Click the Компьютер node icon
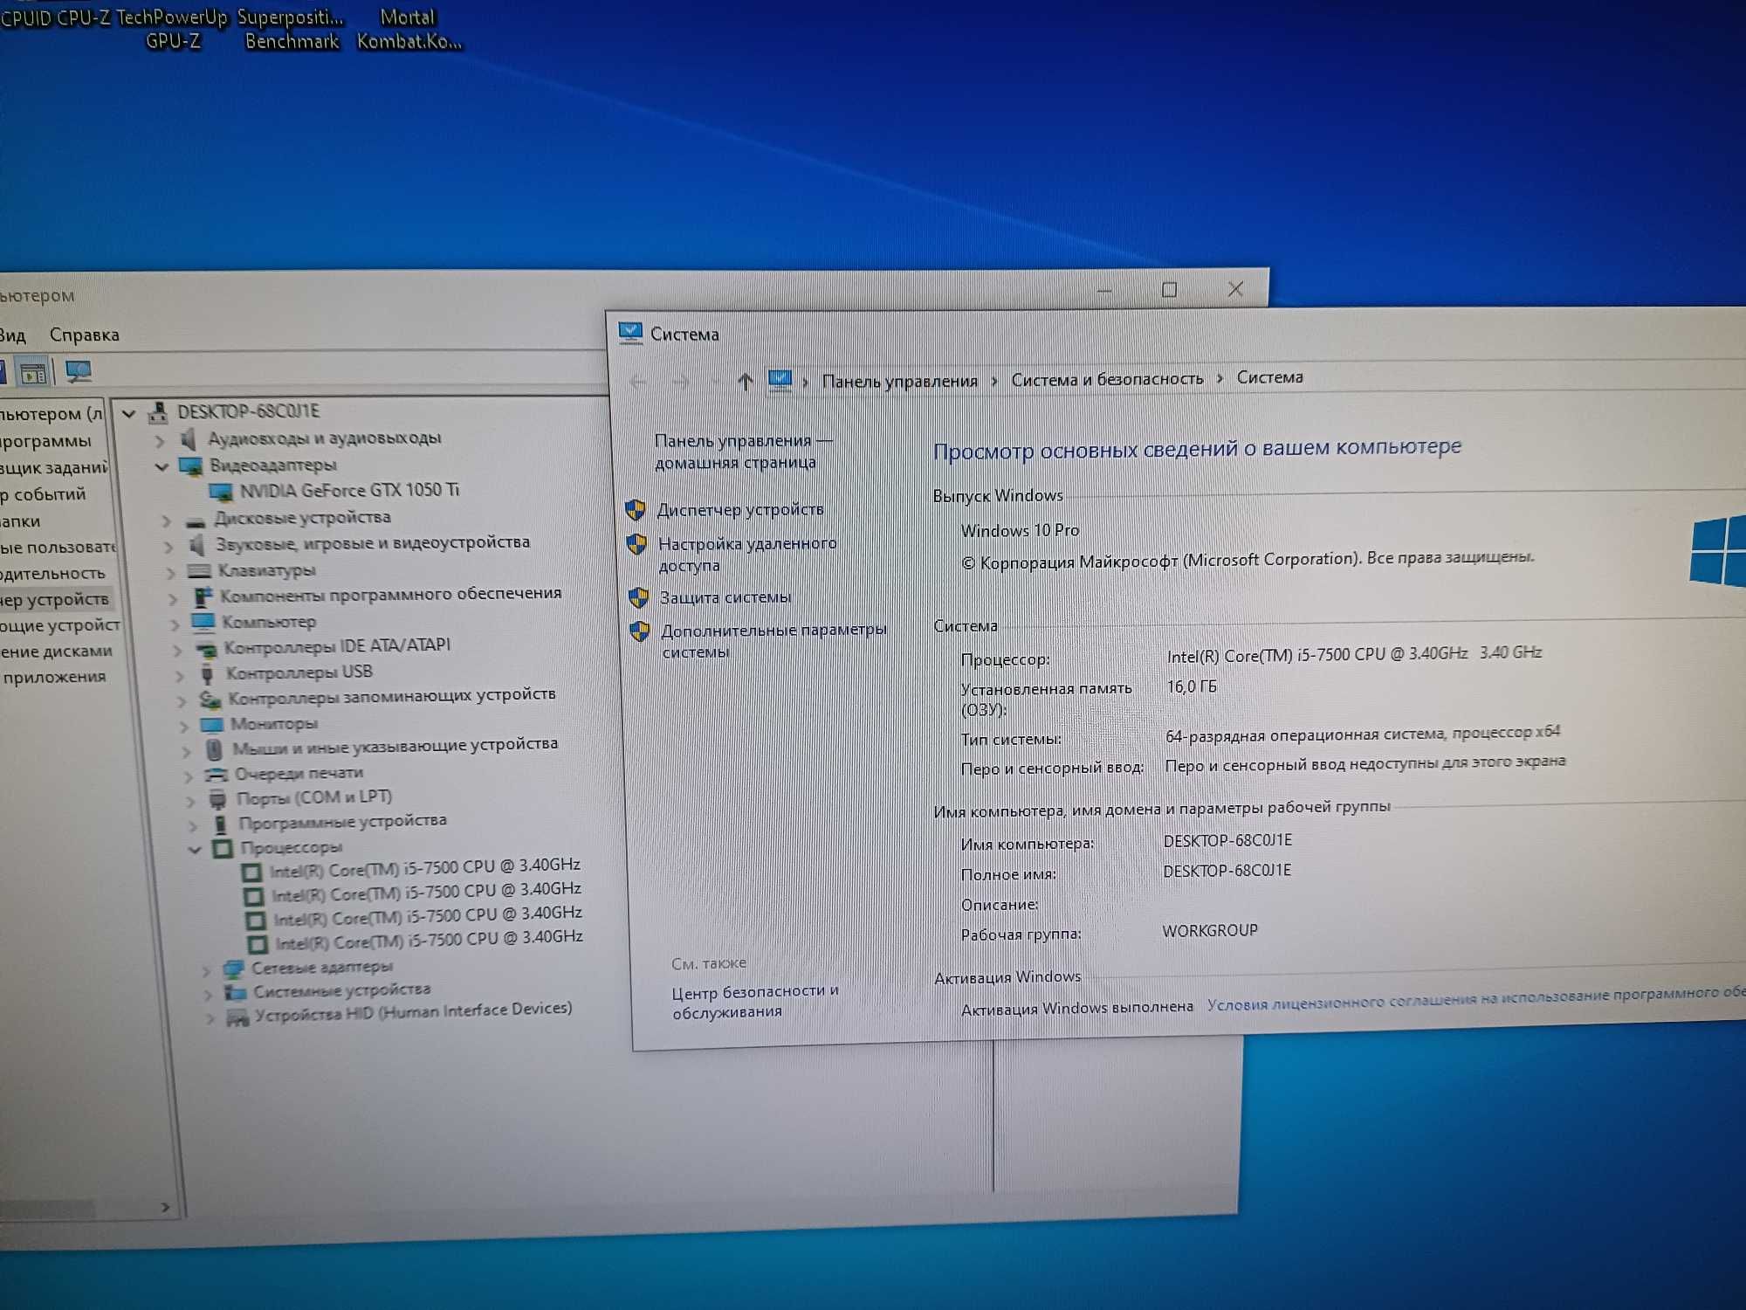The width and height of the screenshot is (1746, 1310). (203, 622)
